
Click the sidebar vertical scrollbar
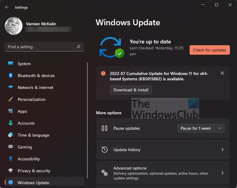tap(87, 120)
